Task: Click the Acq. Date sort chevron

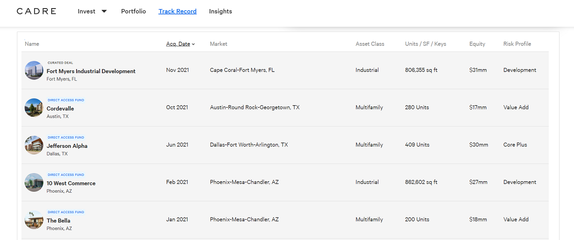Action: pyautogui.click(x=193, y=44)
